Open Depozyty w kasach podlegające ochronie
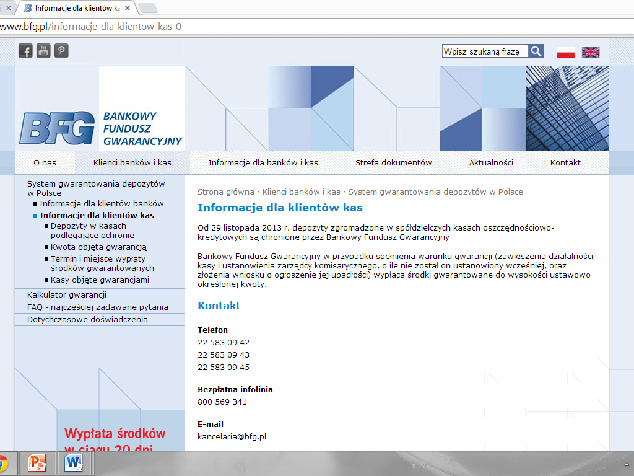 [92, 231]
